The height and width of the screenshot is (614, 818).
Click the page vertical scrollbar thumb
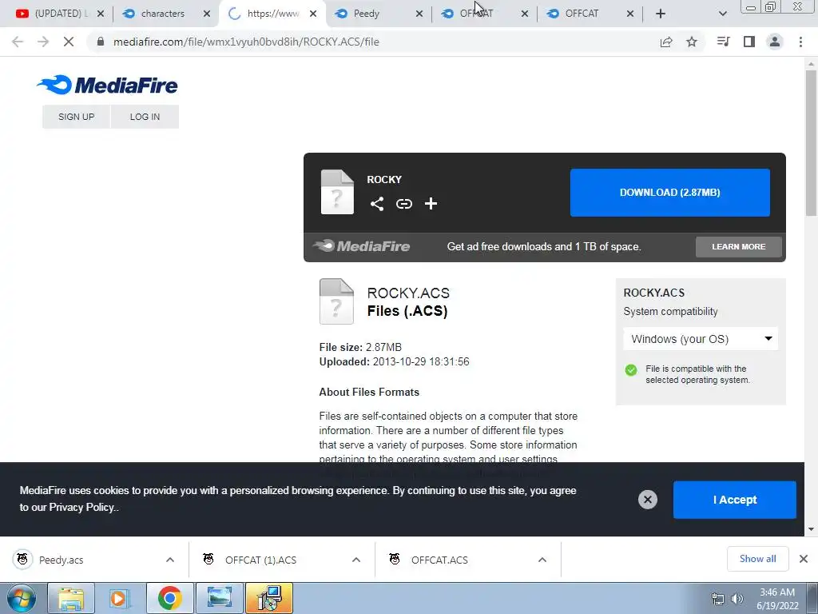tap(811, 142)
